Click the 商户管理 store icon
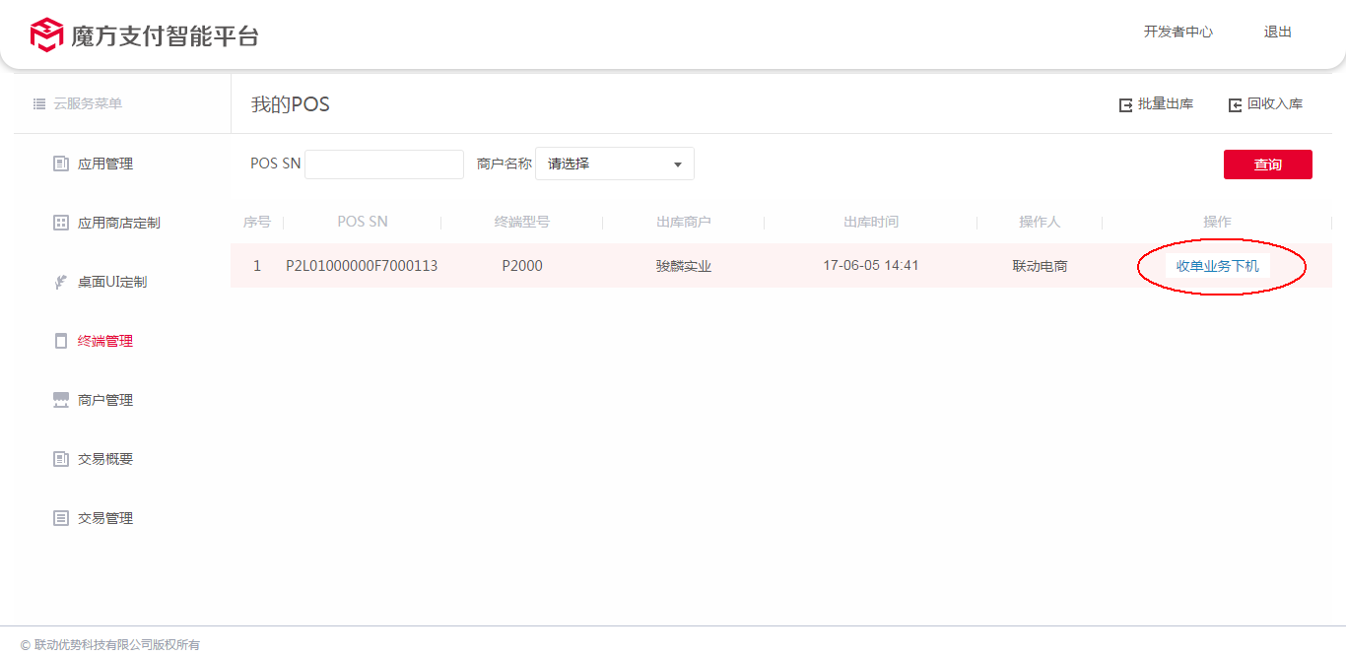Image resolution: width=1346 pixels, height=656 pixels. tap(61, 400)
